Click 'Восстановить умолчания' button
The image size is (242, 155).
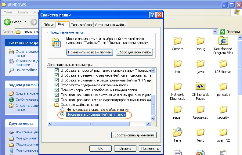pyautogui.click(x=134, y=135)
